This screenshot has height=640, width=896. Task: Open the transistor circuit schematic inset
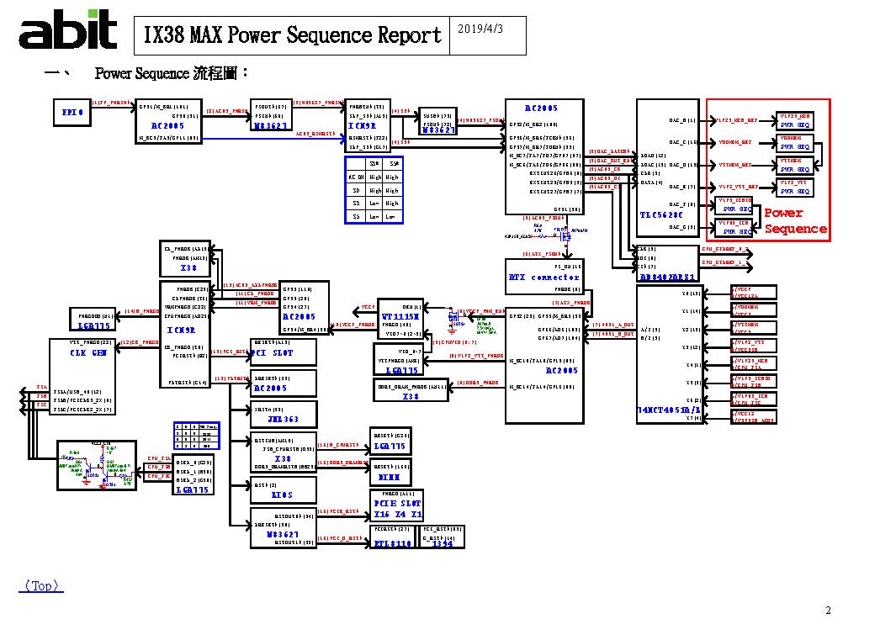tap(97, 465)
